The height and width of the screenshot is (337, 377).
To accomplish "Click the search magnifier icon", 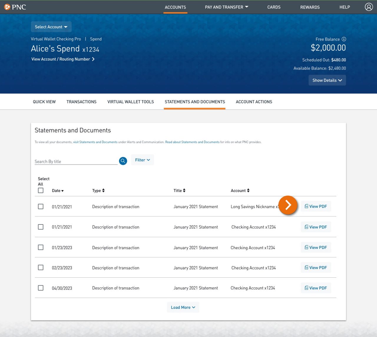I will point(123,161).
